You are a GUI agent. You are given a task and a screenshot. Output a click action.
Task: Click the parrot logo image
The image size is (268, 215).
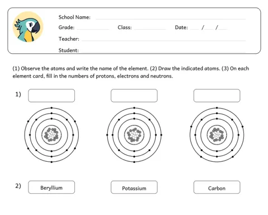pos(28,27)
